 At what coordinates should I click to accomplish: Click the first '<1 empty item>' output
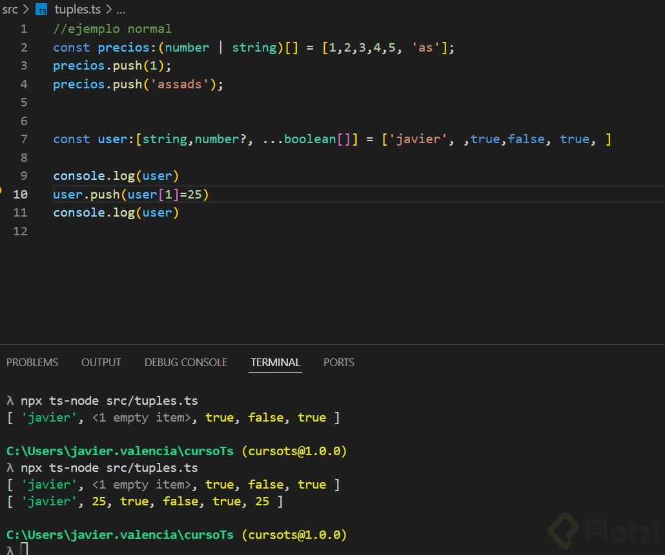coord(141,418)
